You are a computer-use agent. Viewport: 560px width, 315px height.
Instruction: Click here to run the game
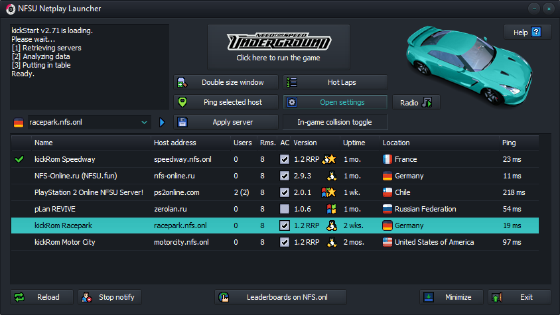point(279,47)
